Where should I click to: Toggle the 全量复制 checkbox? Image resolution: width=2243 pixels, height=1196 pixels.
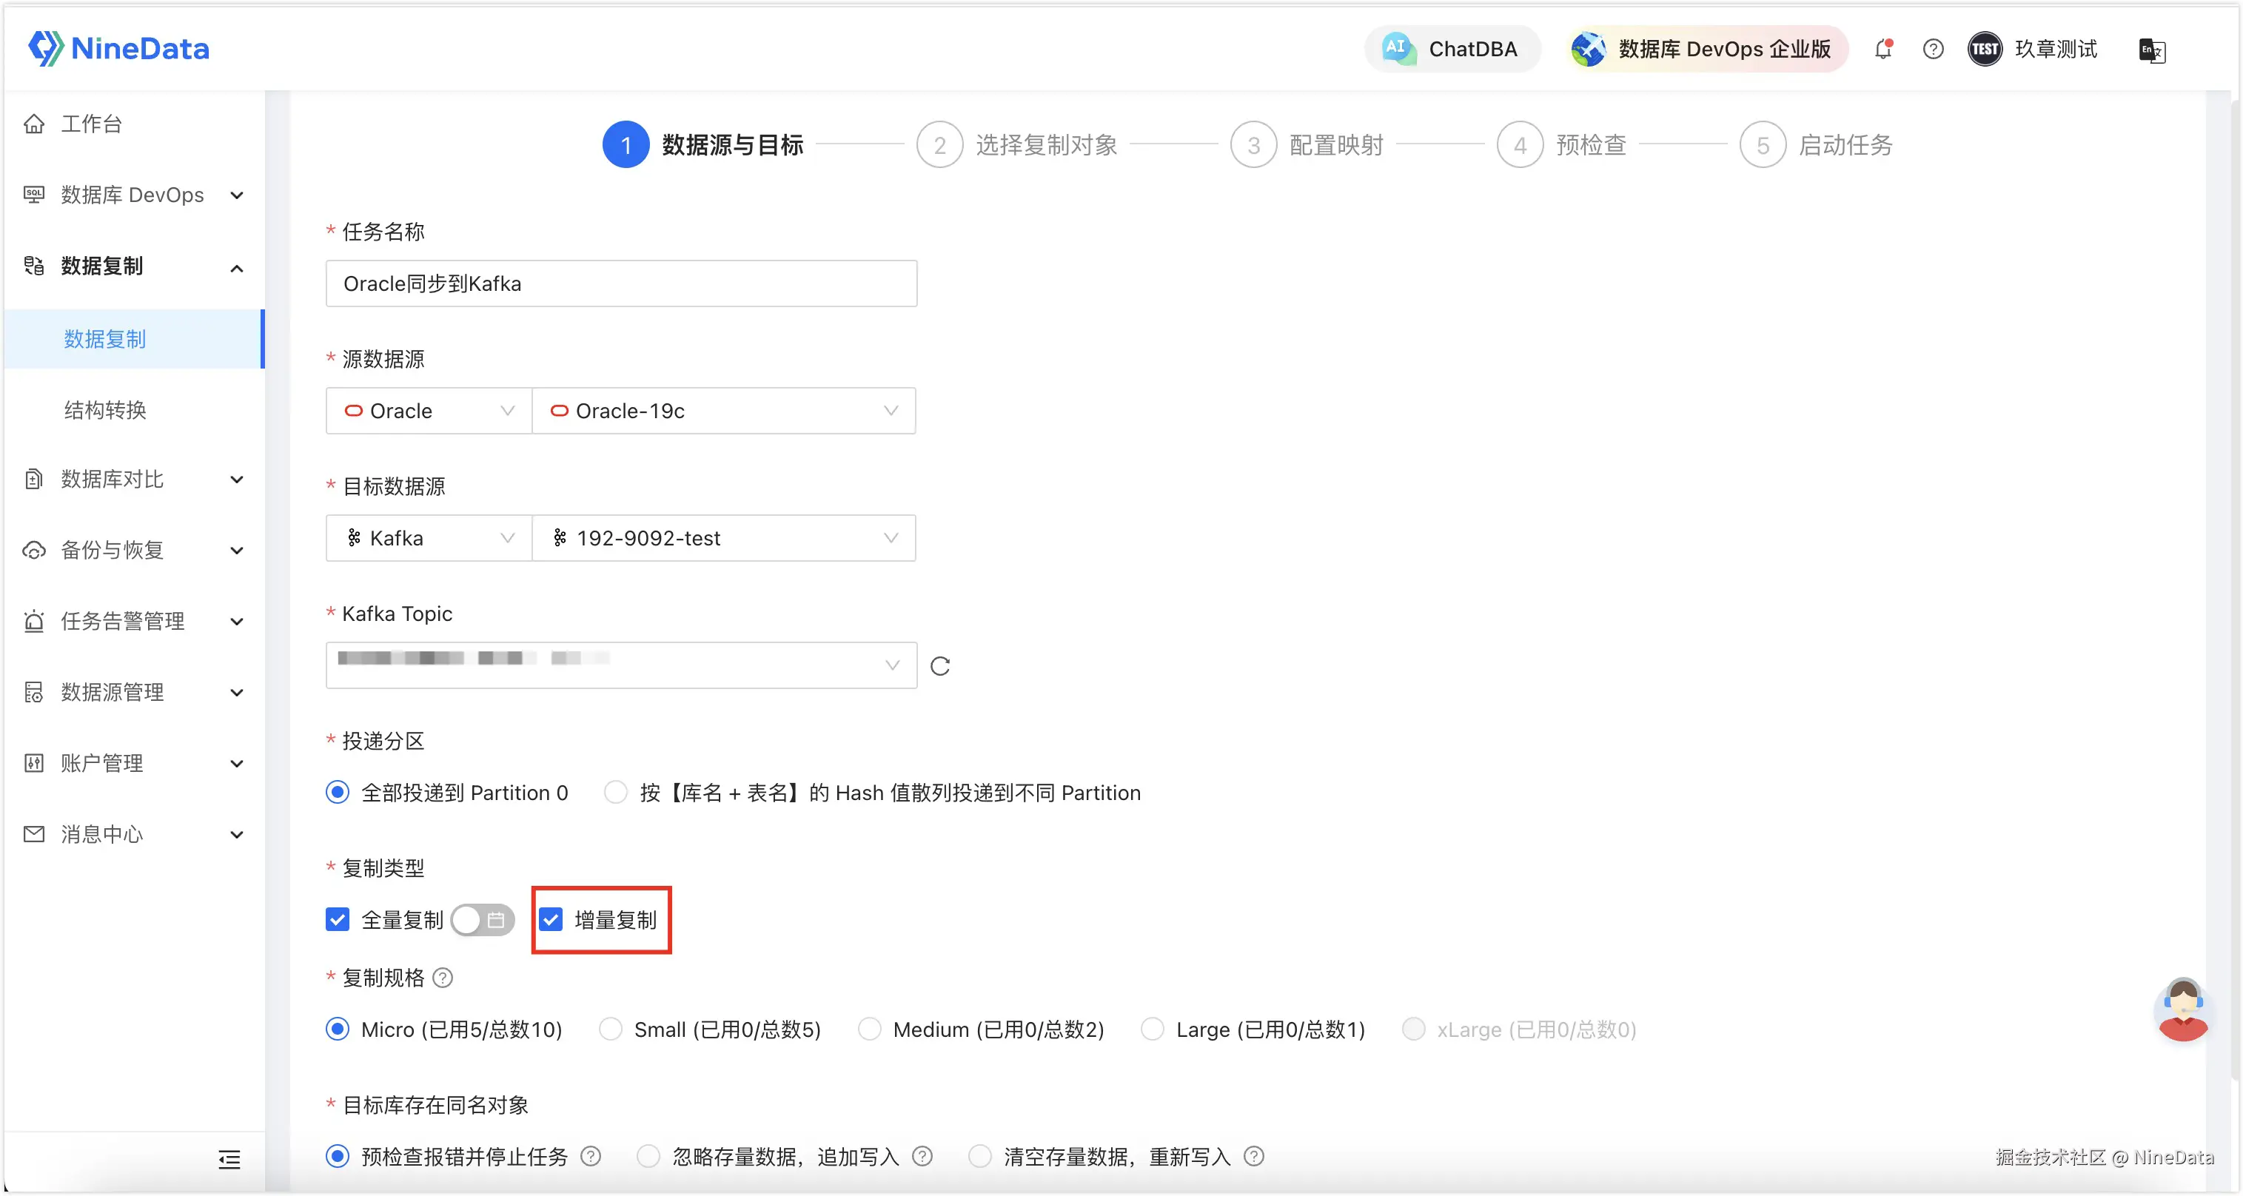point(338,919)
